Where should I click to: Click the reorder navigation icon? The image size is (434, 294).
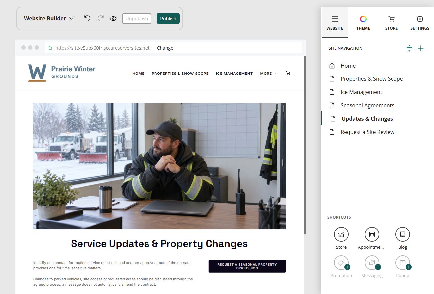click(x=409, y=48)
